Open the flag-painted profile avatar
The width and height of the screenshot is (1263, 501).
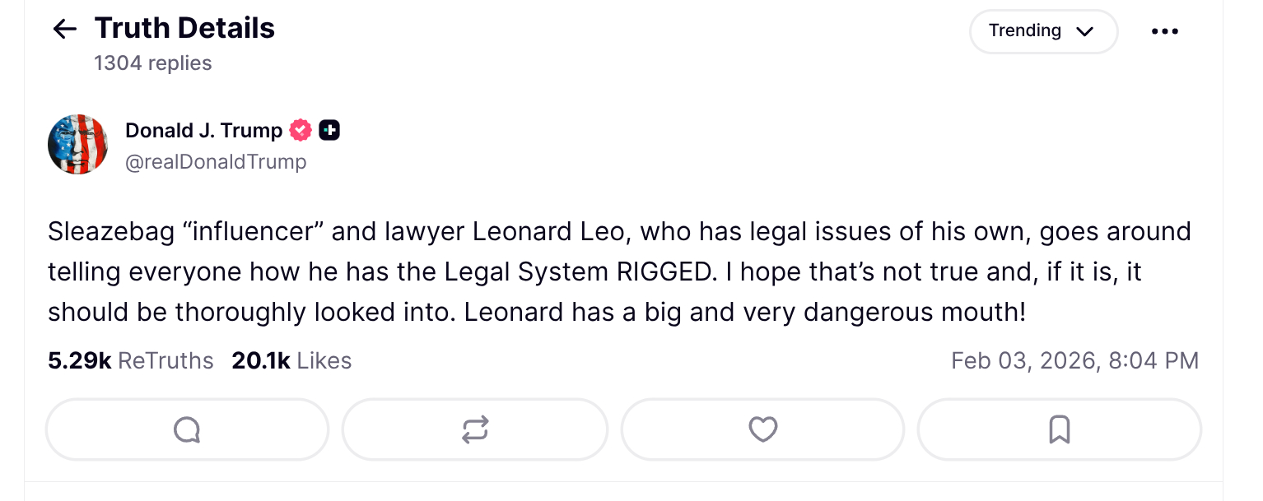(x=78, y=145)
